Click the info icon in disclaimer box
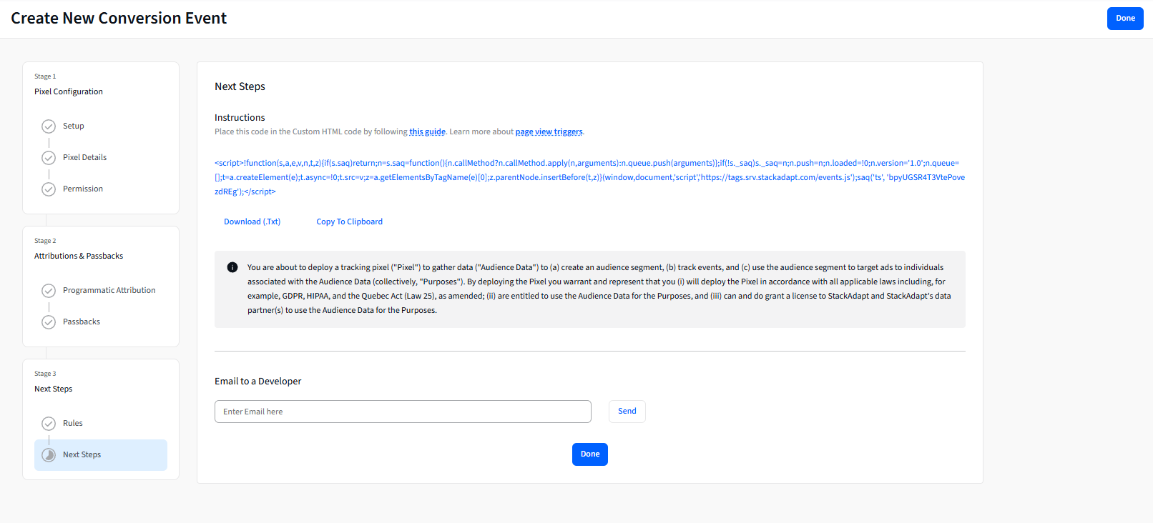The width and height of the screenshot is (1153, 523). coord(232,267)
